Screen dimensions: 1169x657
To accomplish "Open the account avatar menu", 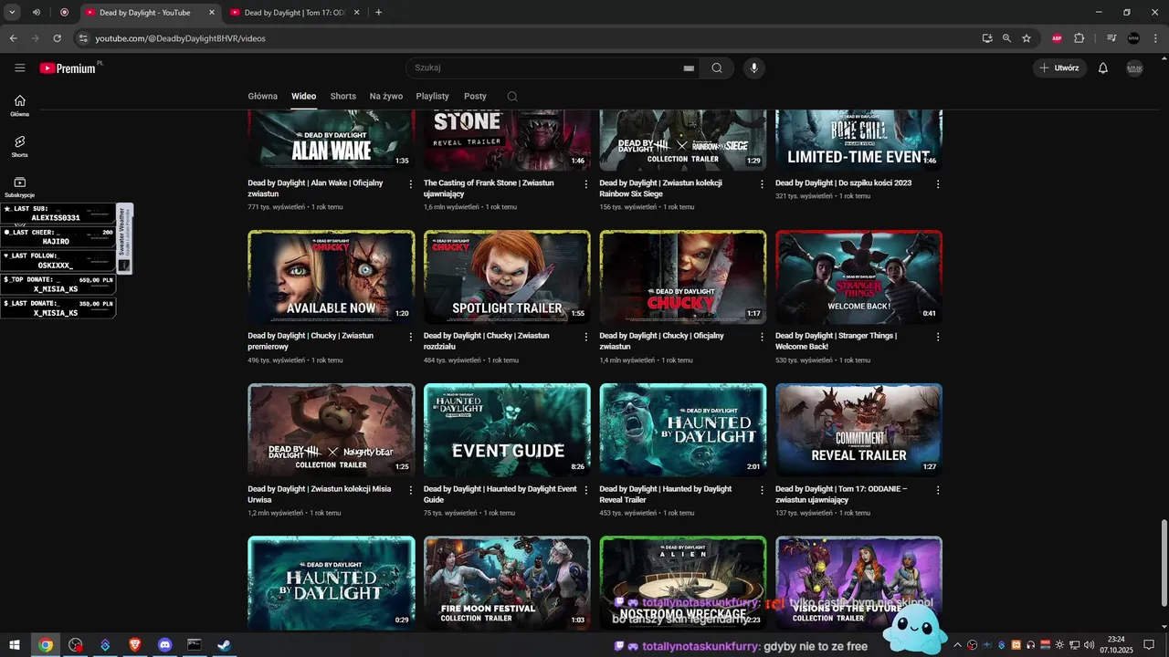I will [1134, 68].
